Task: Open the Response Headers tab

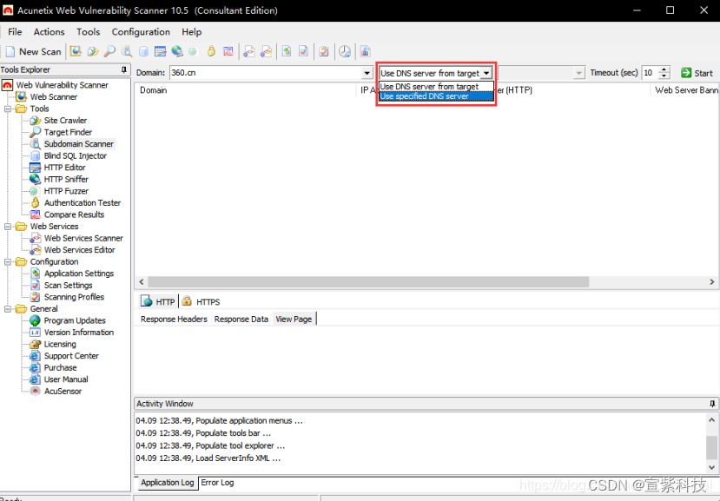Action: coord(174,320)
